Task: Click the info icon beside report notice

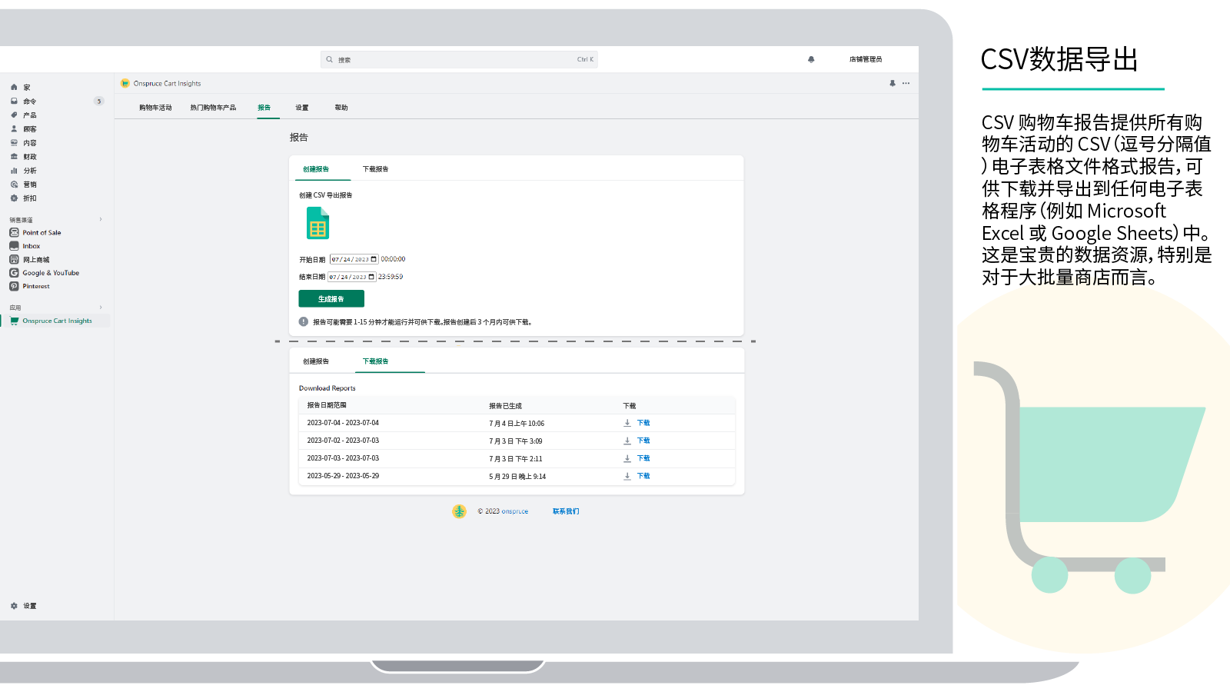Action: point(304,322)
